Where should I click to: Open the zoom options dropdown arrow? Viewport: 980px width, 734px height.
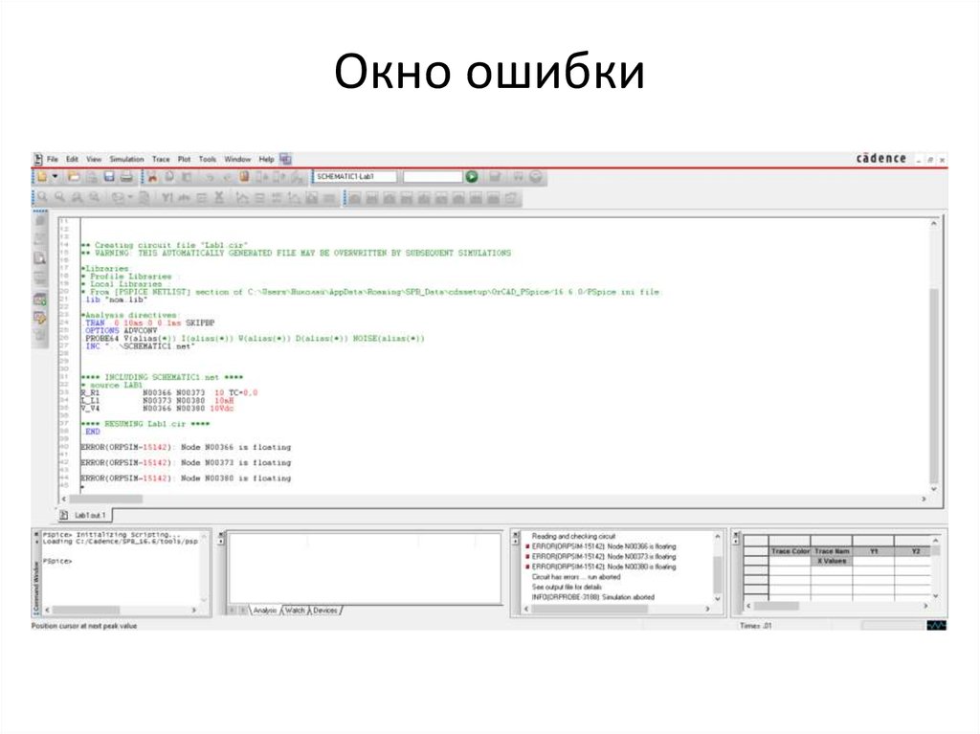tap(131, 197)
